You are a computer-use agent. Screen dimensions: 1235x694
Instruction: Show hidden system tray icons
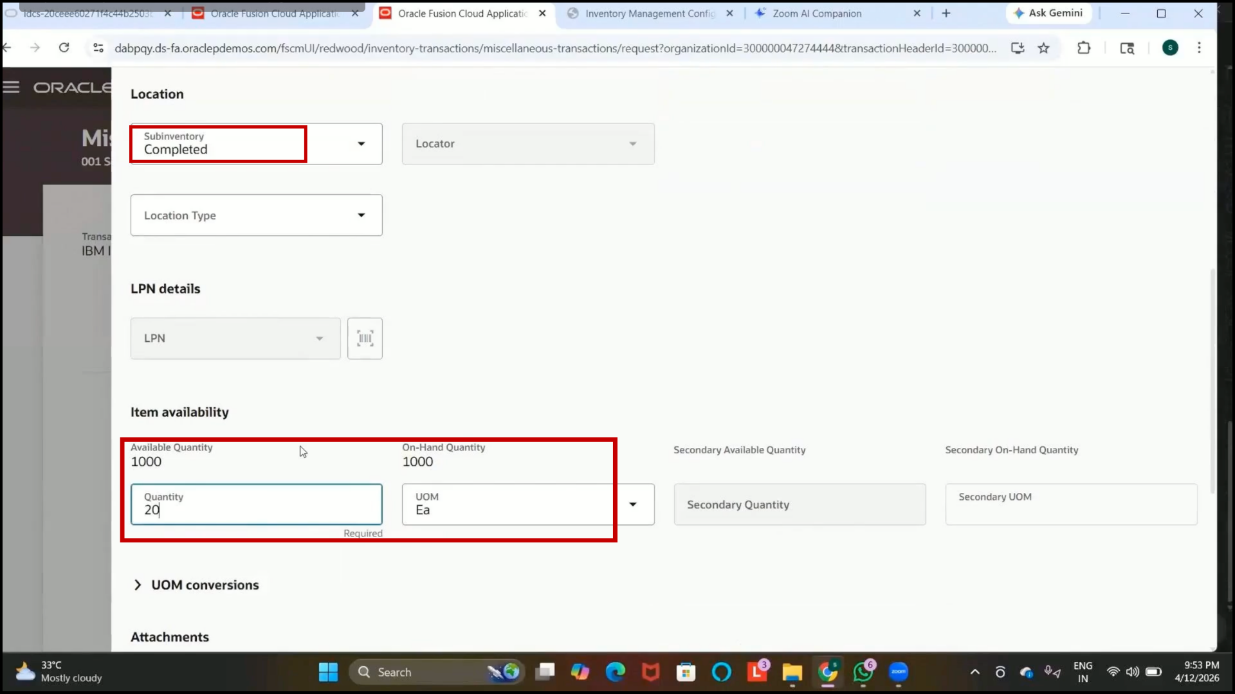point(975,672)
